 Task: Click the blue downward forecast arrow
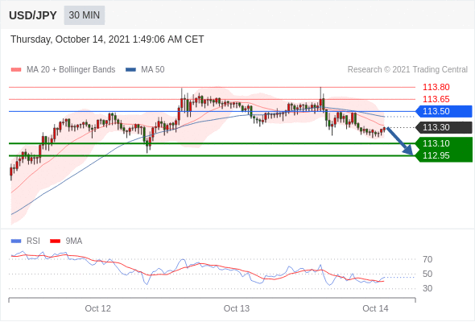tap(400, 141)
